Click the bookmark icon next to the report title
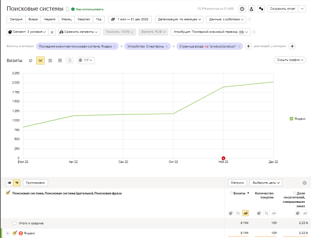 point(67,9)
